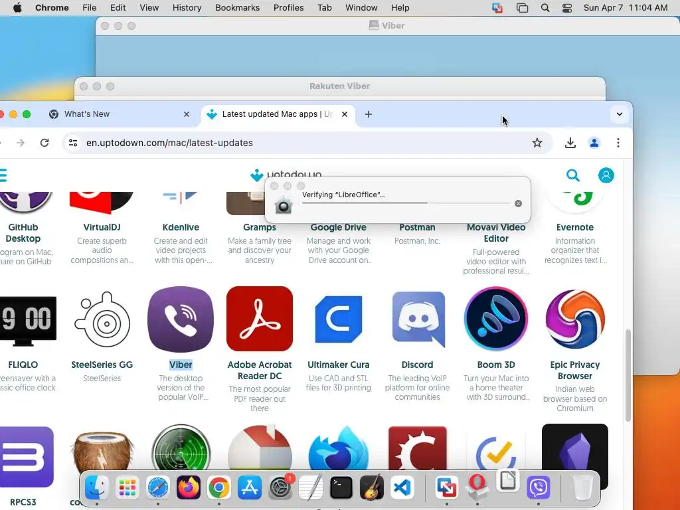
Task: Click the page vertical scrollbar
Action: click(x=628, y=375)
